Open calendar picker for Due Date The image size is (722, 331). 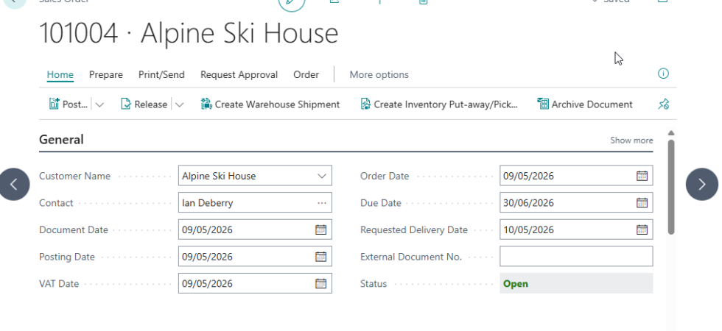pyautogui.click(x=642, y=203)
